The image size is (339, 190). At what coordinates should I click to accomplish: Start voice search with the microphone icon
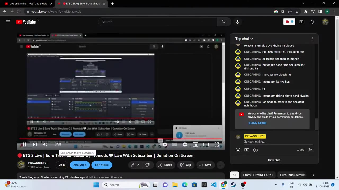click(238, 22)
